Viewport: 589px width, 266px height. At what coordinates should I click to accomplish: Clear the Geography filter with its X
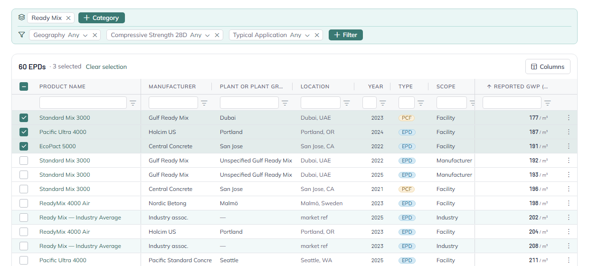pyautogui.click(x=95, y=35)
